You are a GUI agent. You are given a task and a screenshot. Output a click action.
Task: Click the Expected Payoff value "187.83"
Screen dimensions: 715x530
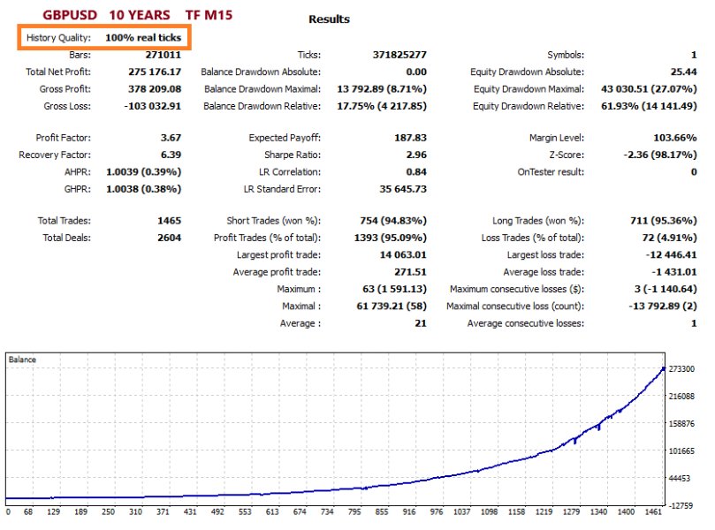coord(410,138)
